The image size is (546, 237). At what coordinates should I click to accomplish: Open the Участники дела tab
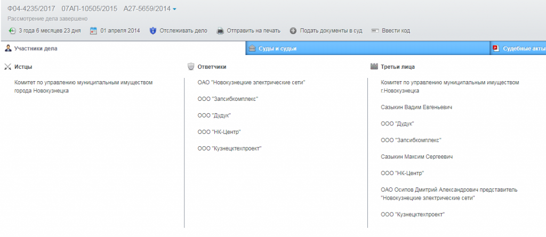point(123,49)
